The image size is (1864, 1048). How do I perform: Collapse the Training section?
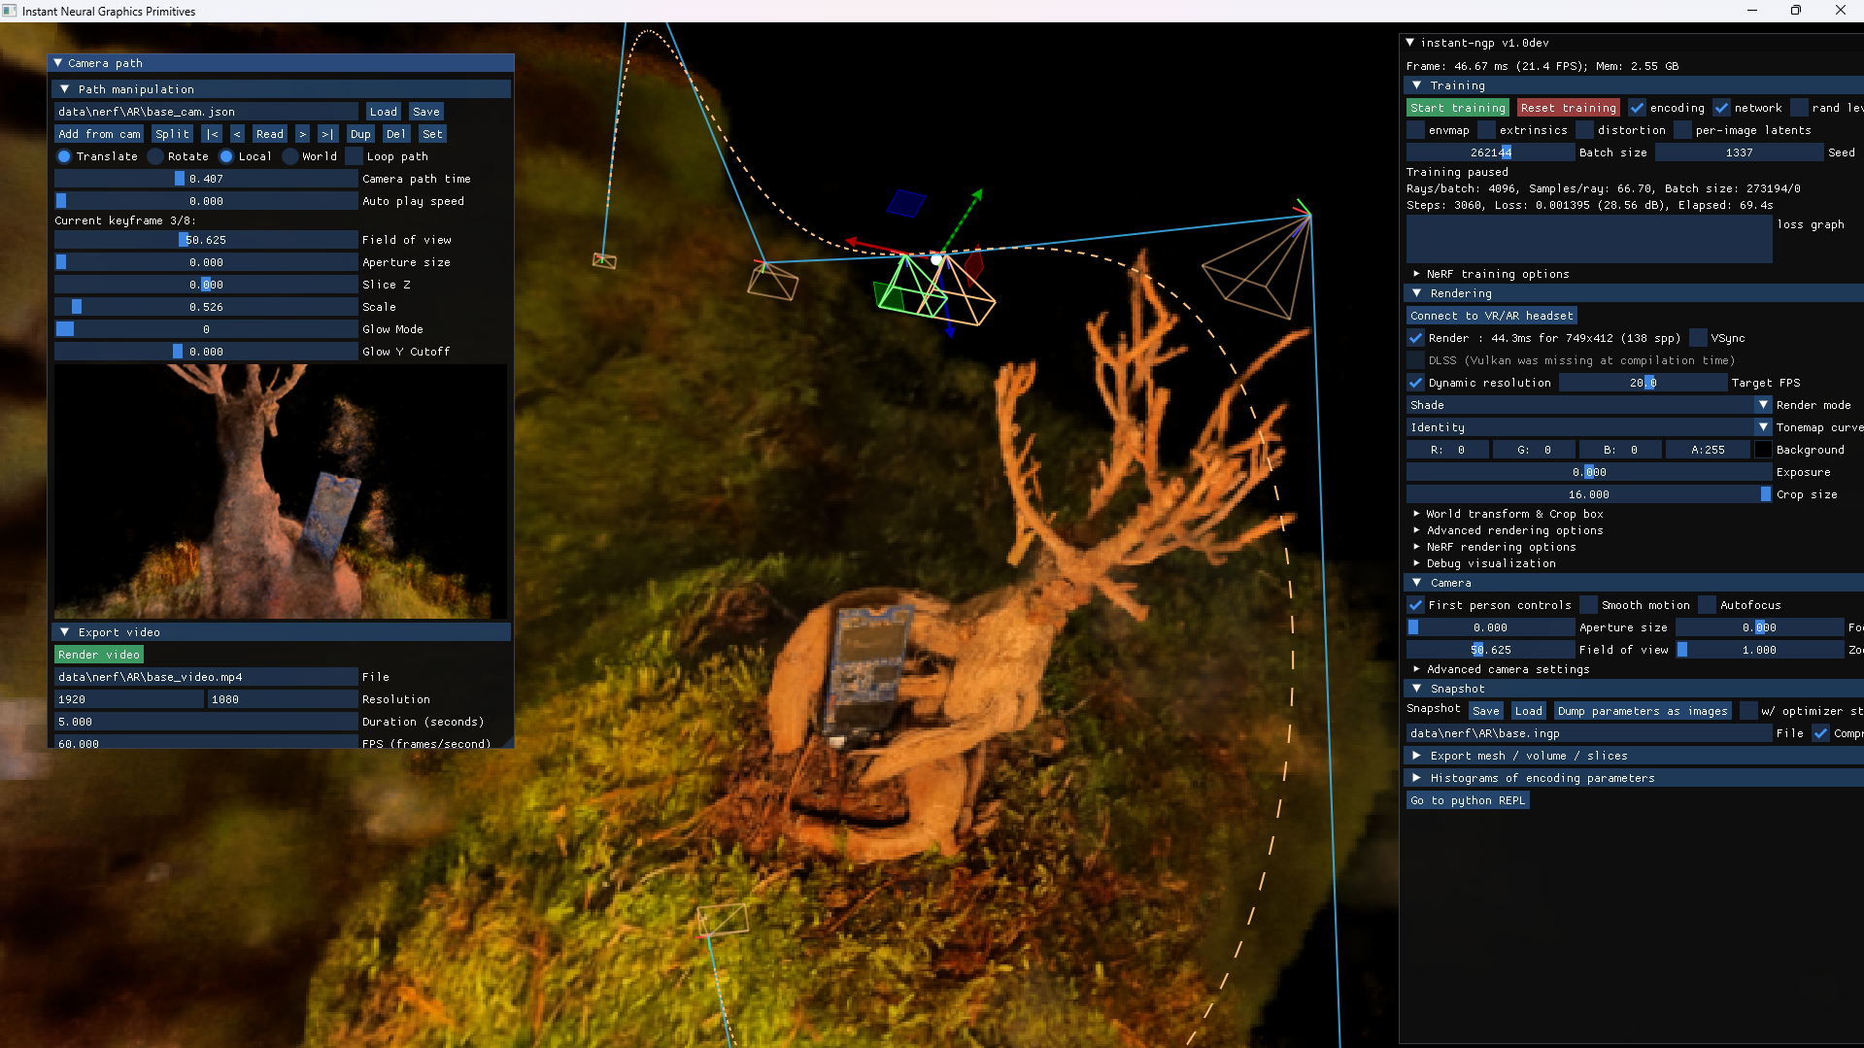click(x=1417, y=85)
